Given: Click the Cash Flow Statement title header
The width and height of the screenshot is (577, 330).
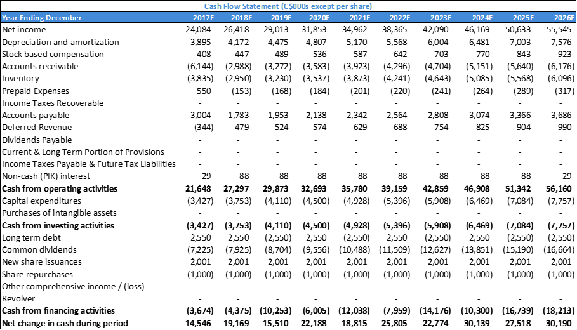Looking at the screenshot, I should [x=288, y=6].
